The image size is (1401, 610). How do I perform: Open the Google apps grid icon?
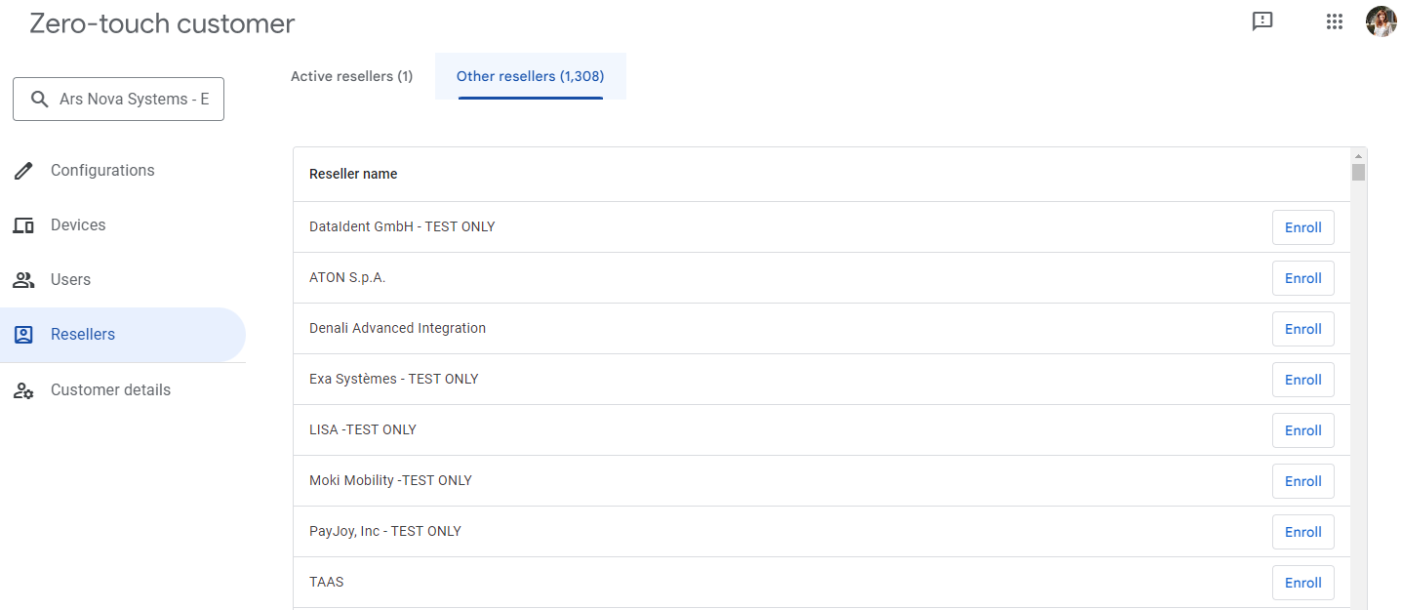1335,21
